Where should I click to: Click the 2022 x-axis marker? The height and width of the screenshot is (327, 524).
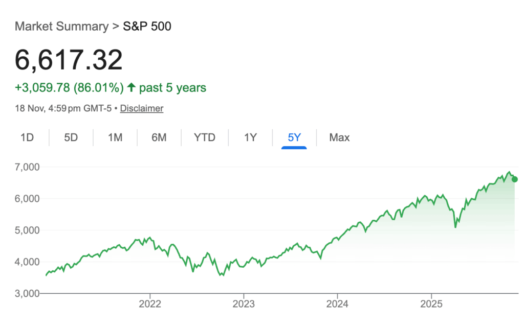[150, 303]
